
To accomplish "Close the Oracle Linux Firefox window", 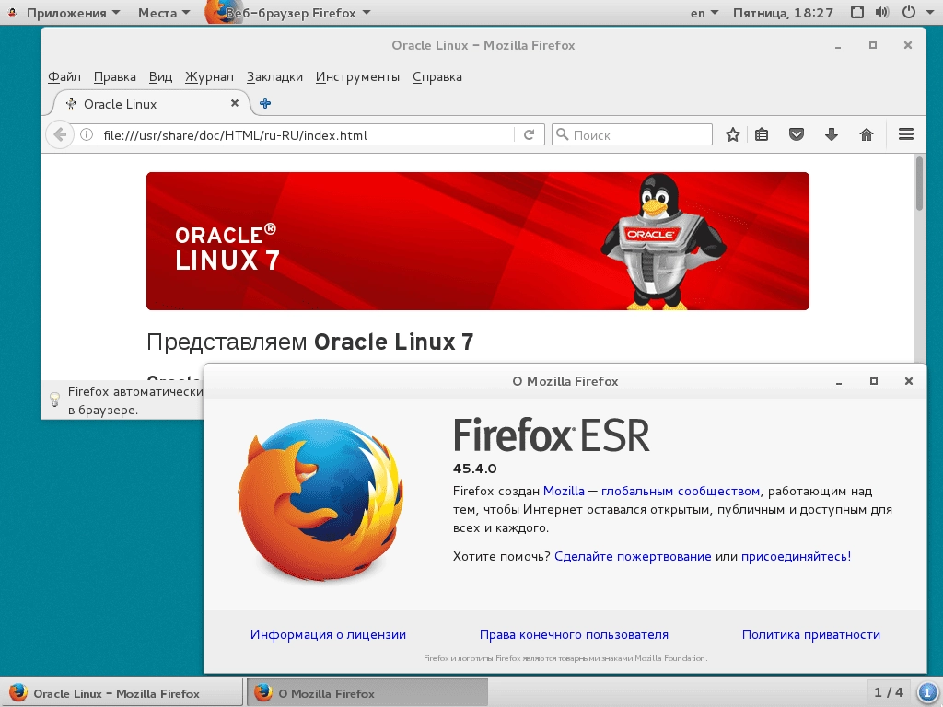I will [907, 45].
